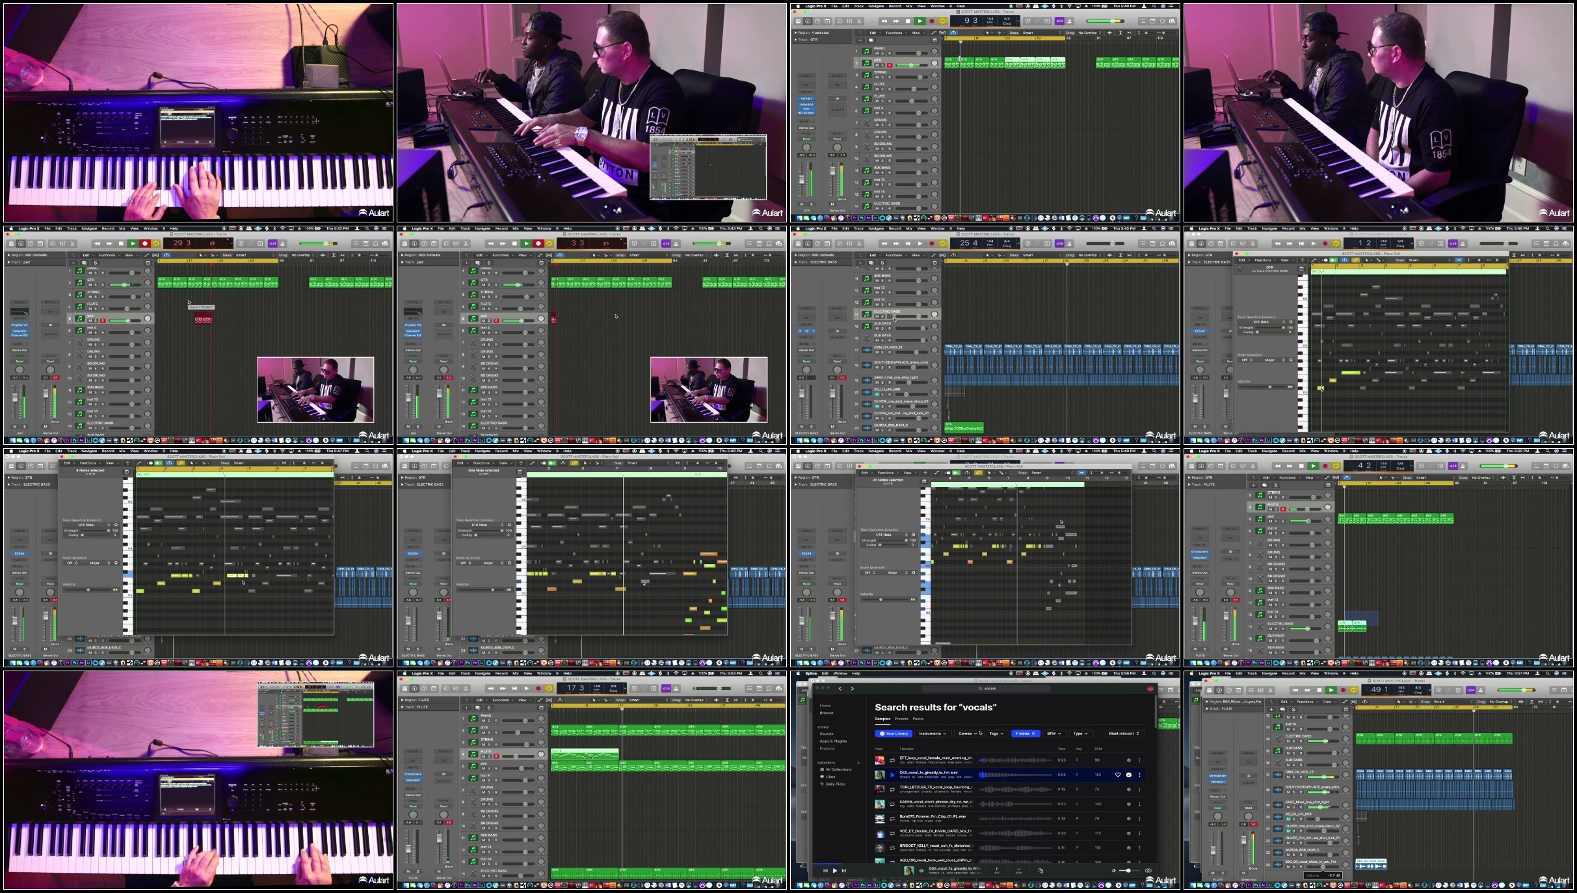Screen dimensions: 1577x893
Task: Go back using Splice's left arrow
Action: [x=840, y=689]
